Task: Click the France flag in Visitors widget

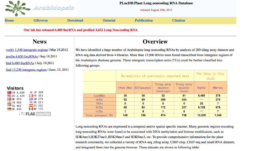Action: point(31,96)
